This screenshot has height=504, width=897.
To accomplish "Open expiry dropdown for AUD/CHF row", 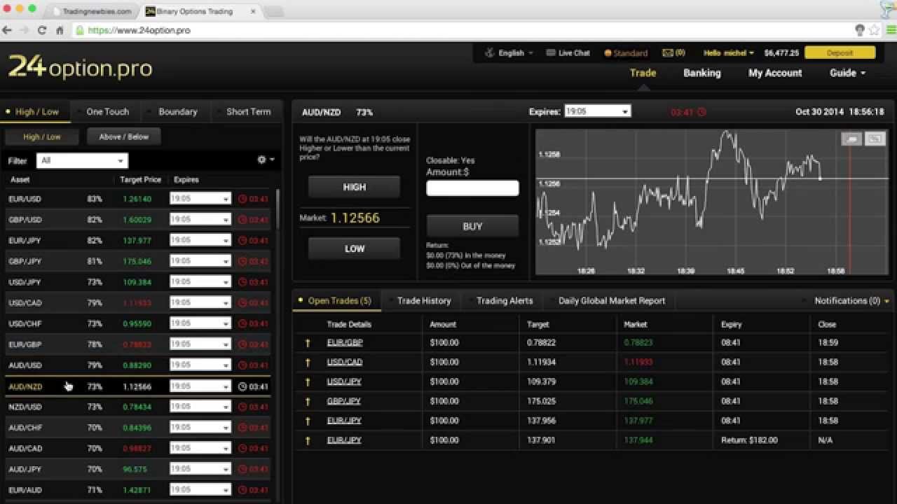I will pyautogui.click(x=200, y=428).
